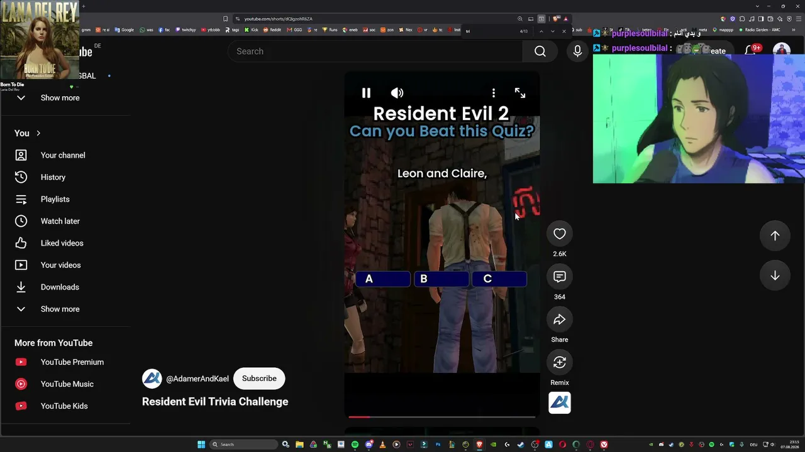Open browser hamburger main menu

[798, 19]
